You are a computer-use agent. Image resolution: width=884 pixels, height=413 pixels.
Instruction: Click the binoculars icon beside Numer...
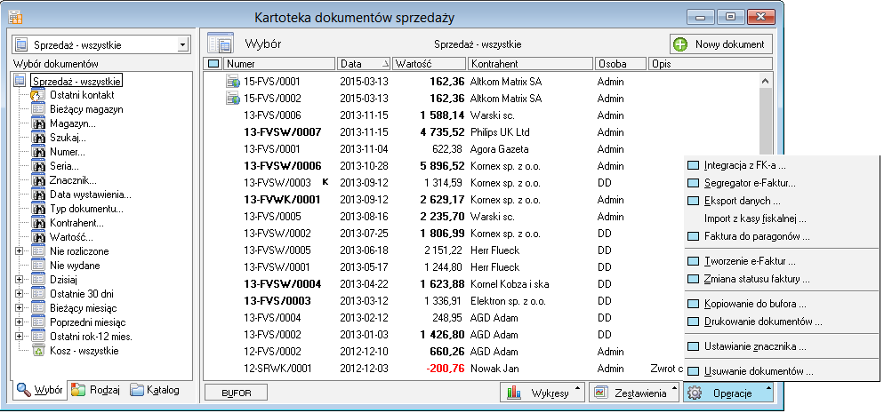coord(37,152)
